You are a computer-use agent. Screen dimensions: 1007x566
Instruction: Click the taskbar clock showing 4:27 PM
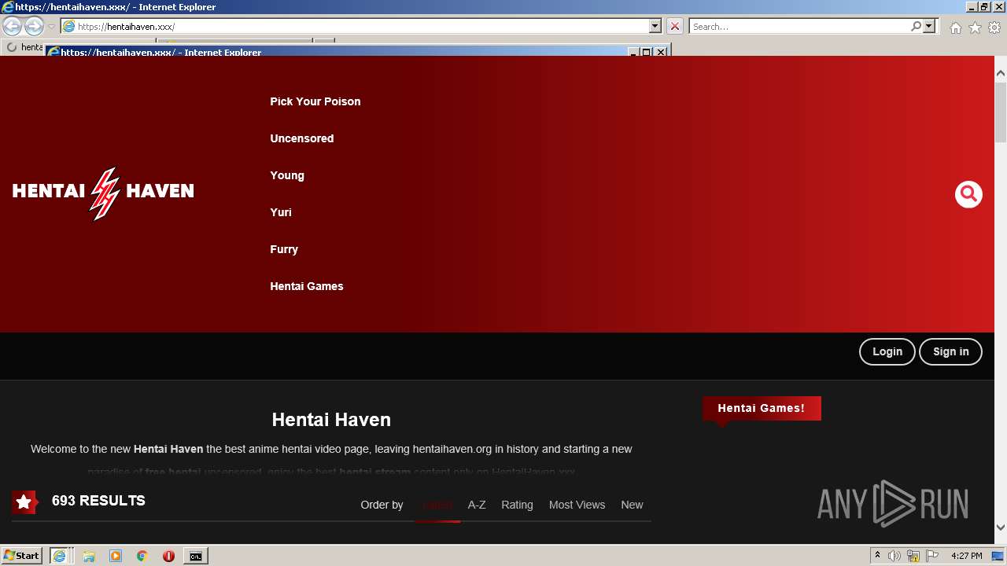(966, 556)
